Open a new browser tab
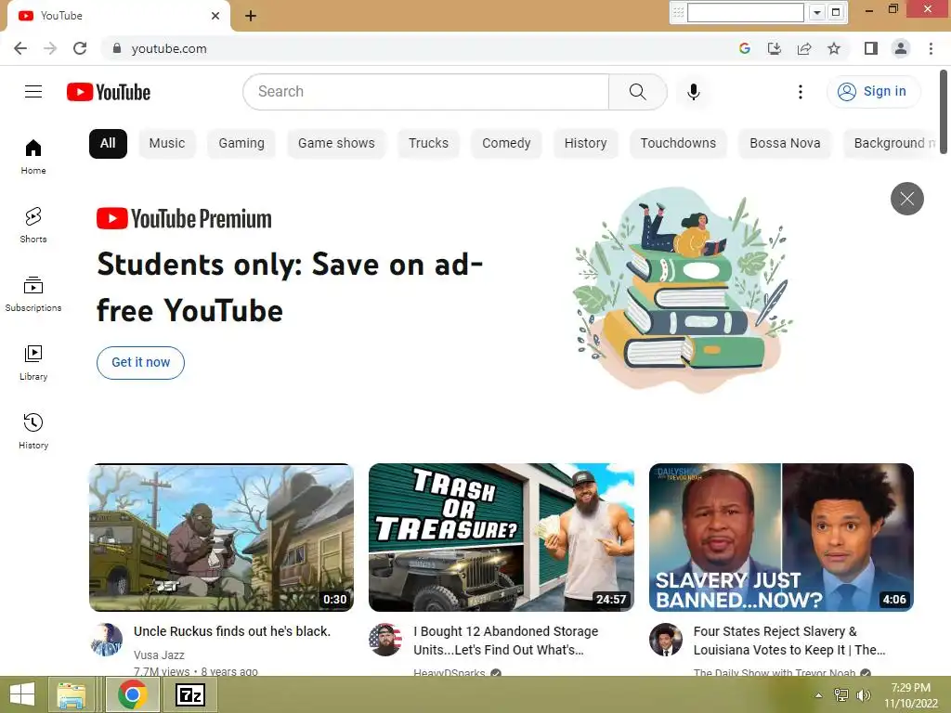 [x=251, y=16]
